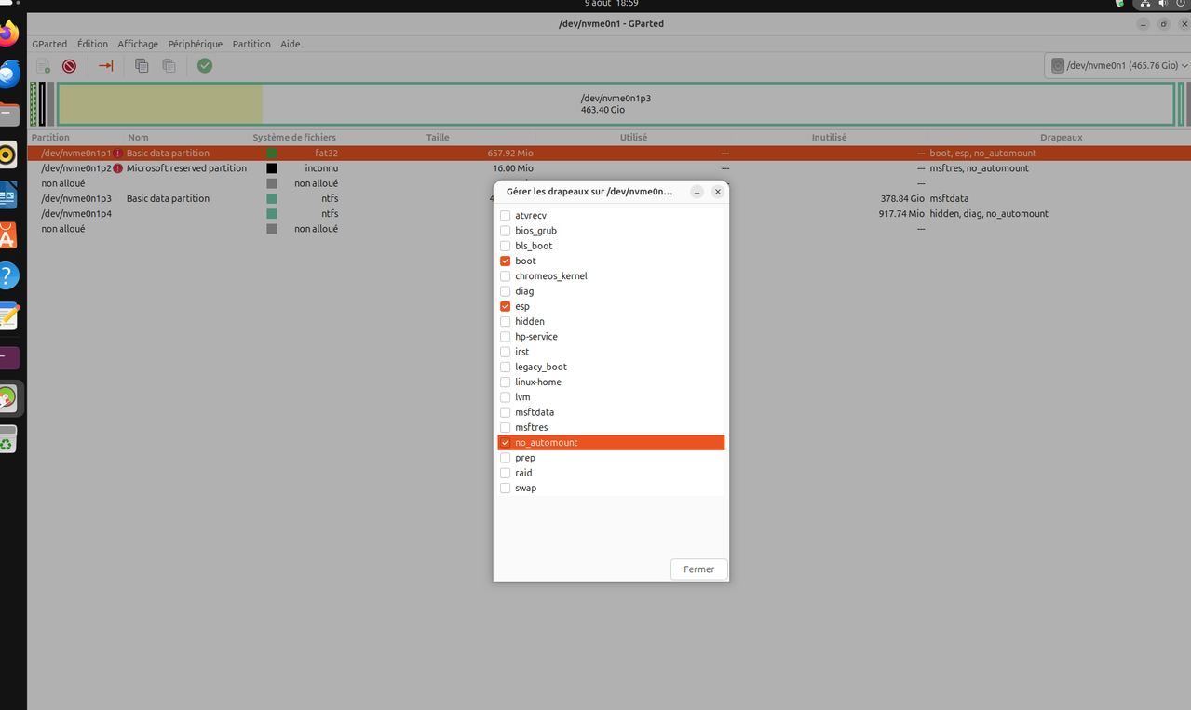Viewport: 1191px width, 710px height.
Task: Open the Partition menu
Action: click(251, 44)
